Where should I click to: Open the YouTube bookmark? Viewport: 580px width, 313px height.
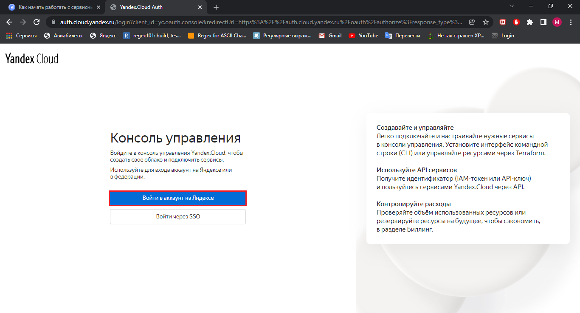pyautogui.click(x=363, y=36)
